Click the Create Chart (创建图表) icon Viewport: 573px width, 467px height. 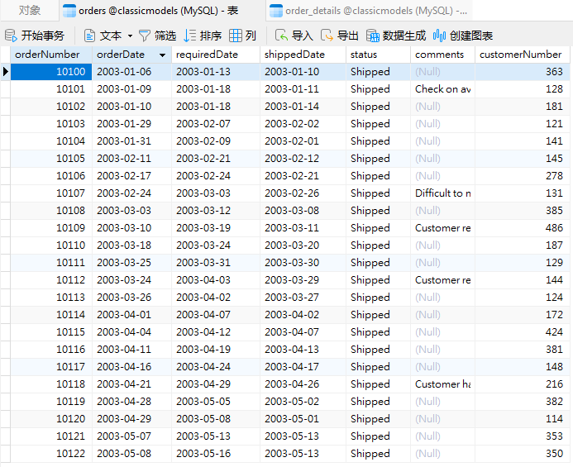pos(439,36)
